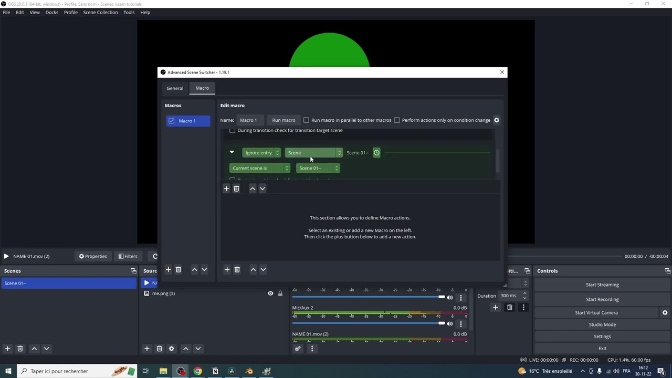Move condition down with the down arrow
Screen dimensions: 672x378
[x=262, y=188]
